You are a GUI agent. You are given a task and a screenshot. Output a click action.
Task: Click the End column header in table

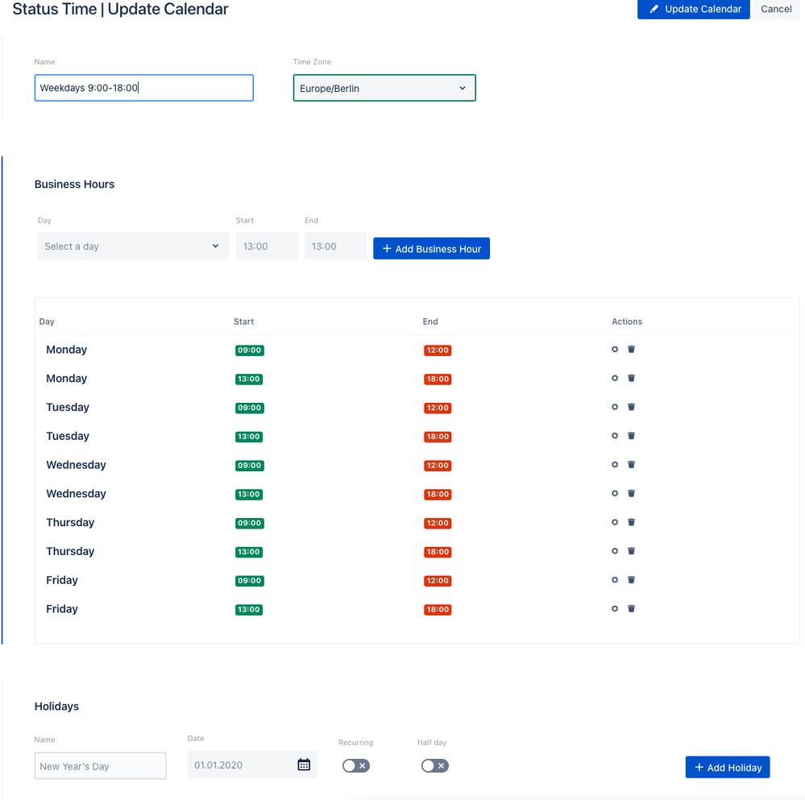click(430, 321)
